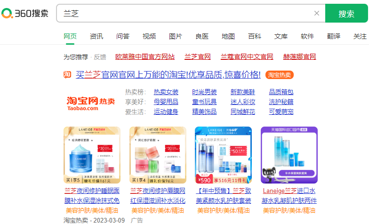Image resolution: width=369 pixels, height=224 pixels.
Task: Switch to the 百科 tab
Action: 255,36
